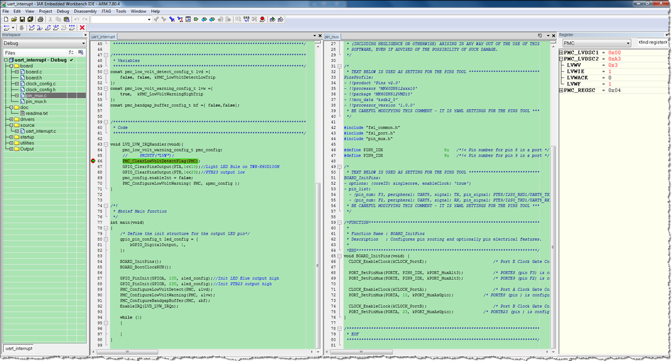The height and width of the screenshot is (361, 672).
Task: Click the Files column build-status icon
Action: tap(71, 52)
